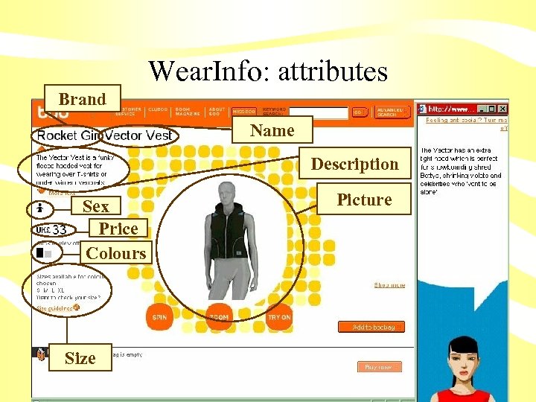Screen dimensions: 536x402
Task: Click the browser page icon in popup title bar
Action: [x=423, y=109]
